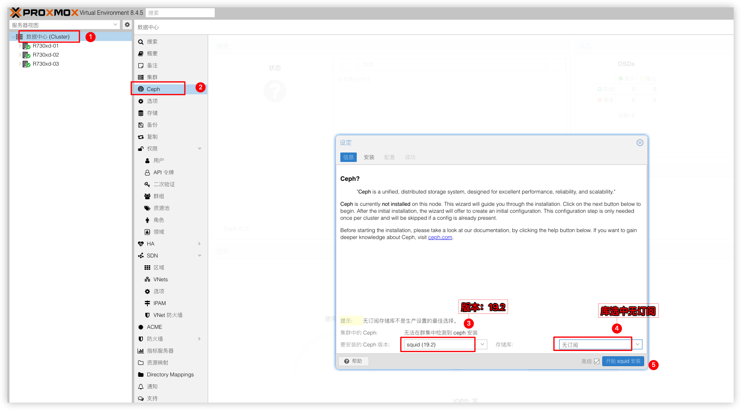741x410 pixels.
Task: Switch to the 信息 tab in the wizard
Action: [349, 157]
